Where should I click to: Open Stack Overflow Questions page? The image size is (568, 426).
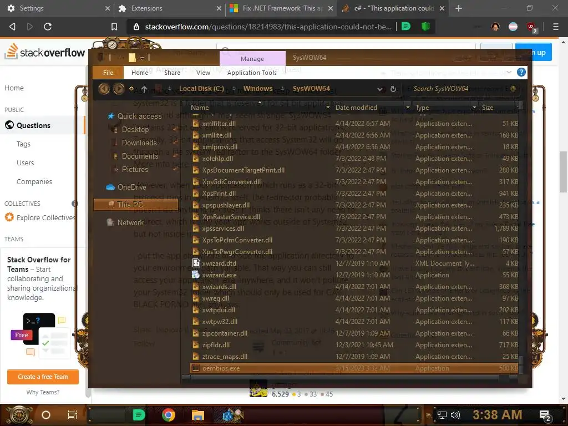33,125
